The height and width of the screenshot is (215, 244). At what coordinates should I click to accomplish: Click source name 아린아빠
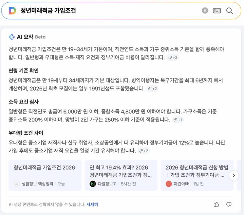(x=181, y=184)
